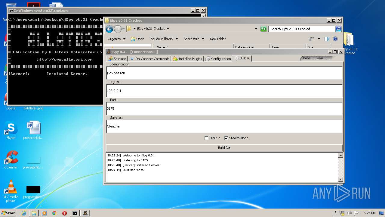The image size is (385, 217).
Task: Open the Organize menu in Explorer
Action: click(116, 39)
